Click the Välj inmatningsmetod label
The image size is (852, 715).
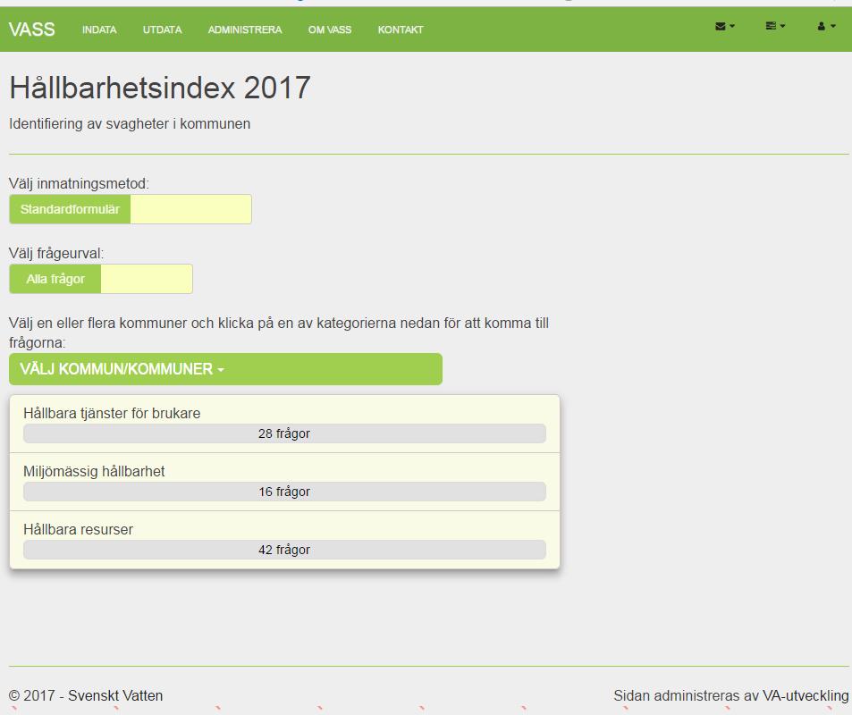tap(79, 183)
